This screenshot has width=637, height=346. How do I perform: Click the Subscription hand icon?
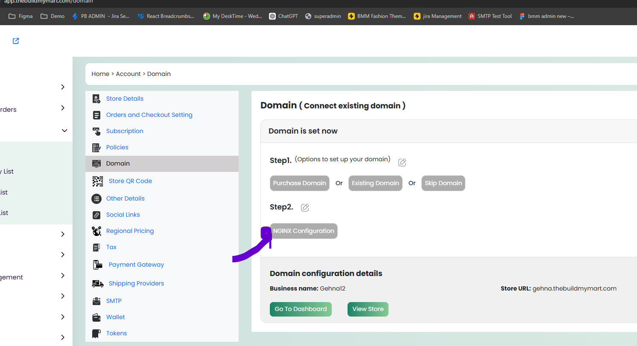[97, 131]
